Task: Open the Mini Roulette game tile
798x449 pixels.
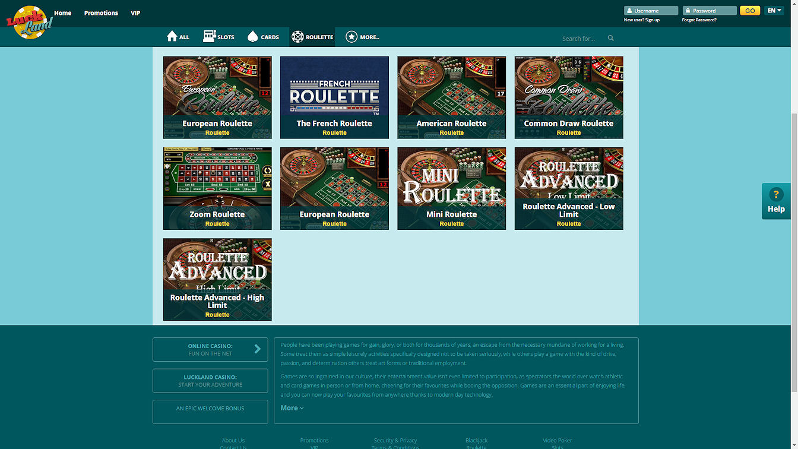Action: 451,188
